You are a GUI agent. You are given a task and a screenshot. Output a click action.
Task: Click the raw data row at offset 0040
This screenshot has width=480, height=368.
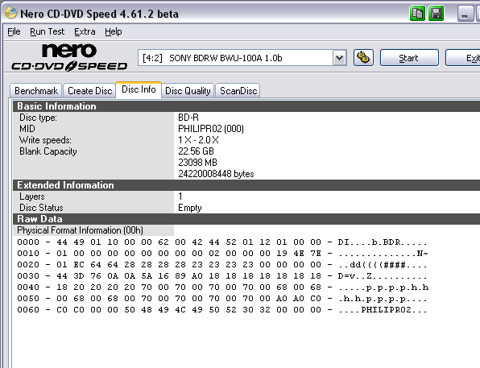coord(223,287)
